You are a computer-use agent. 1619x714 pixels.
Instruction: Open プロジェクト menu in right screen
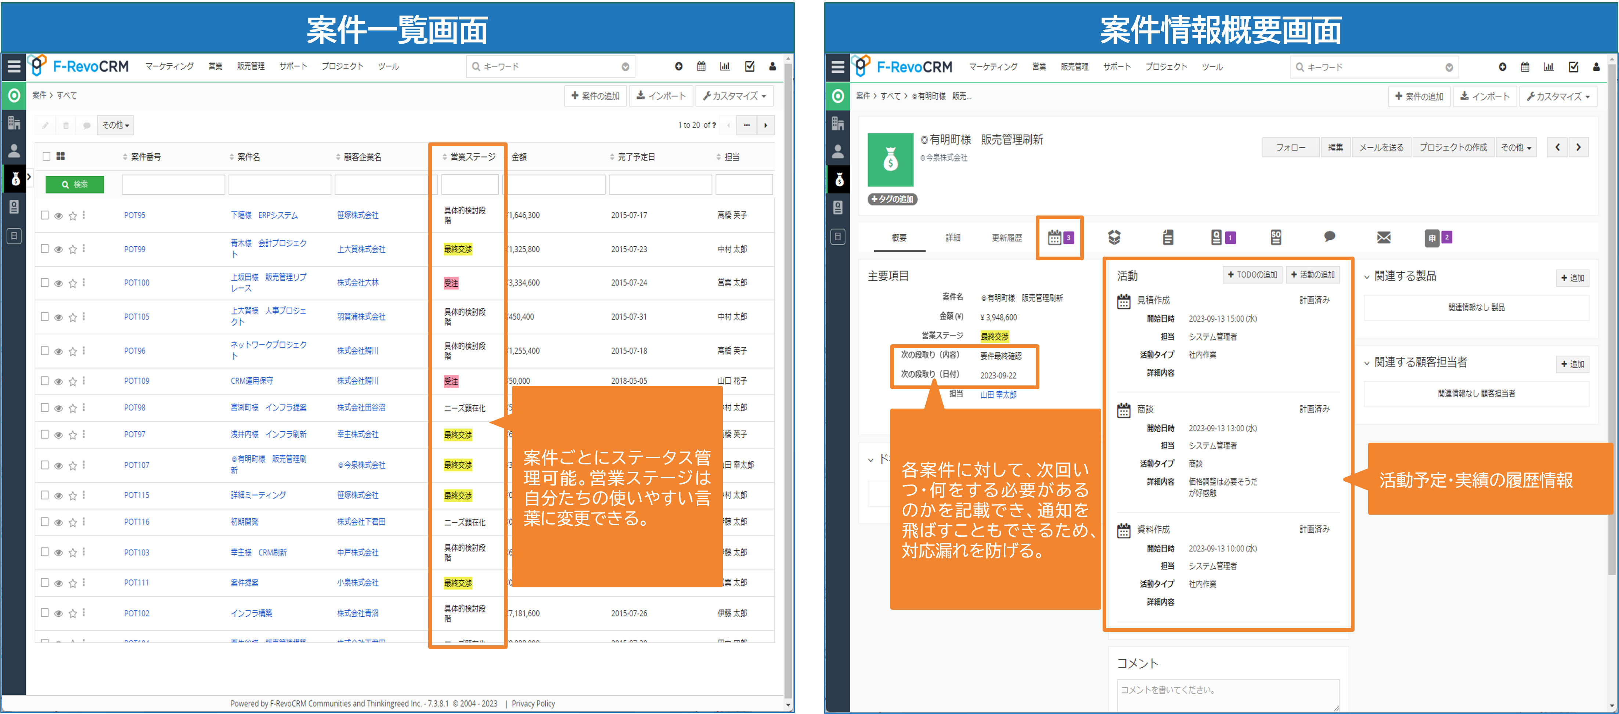(x=1166, y=66)
